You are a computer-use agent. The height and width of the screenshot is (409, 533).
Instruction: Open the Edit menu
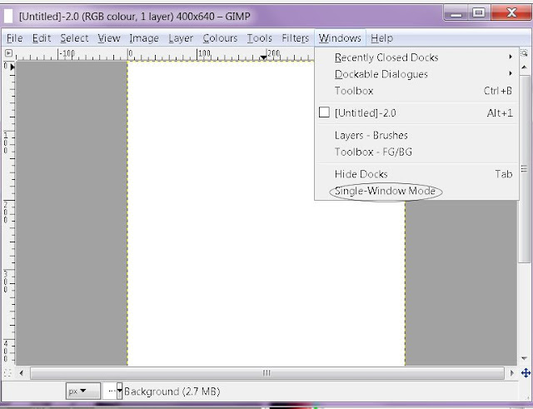(x=42, y=38)
